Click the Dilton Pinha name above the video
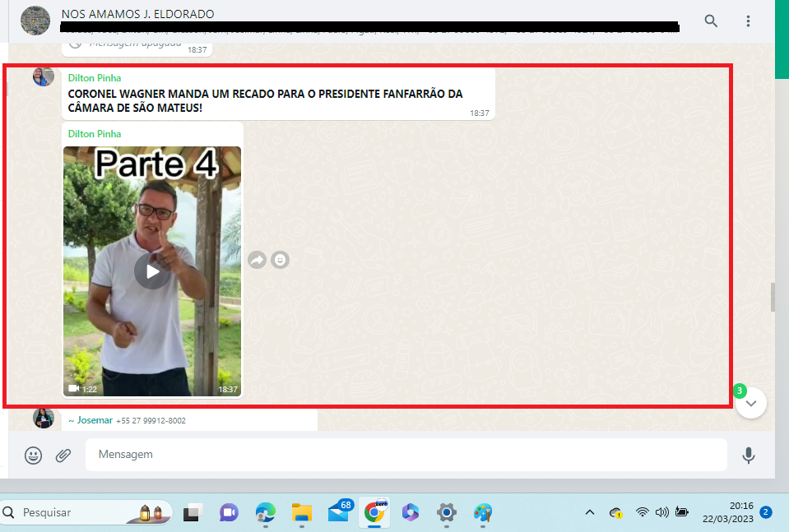This screenshot has width=789, height=532. pyautogui.click(x=95, y=134)
